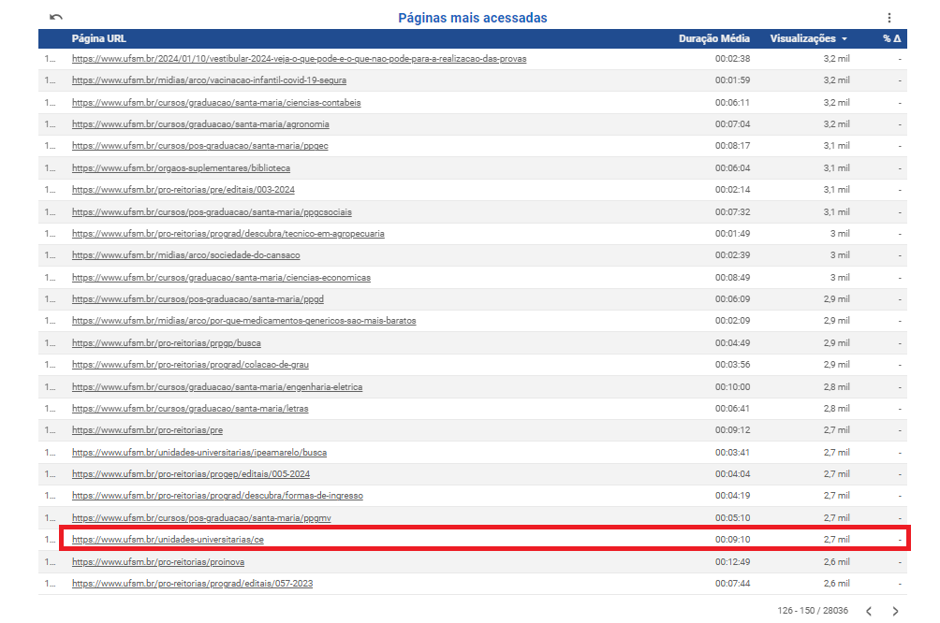Sort by Página URL column header
The image size is (940, 623).
pos(98,39)
